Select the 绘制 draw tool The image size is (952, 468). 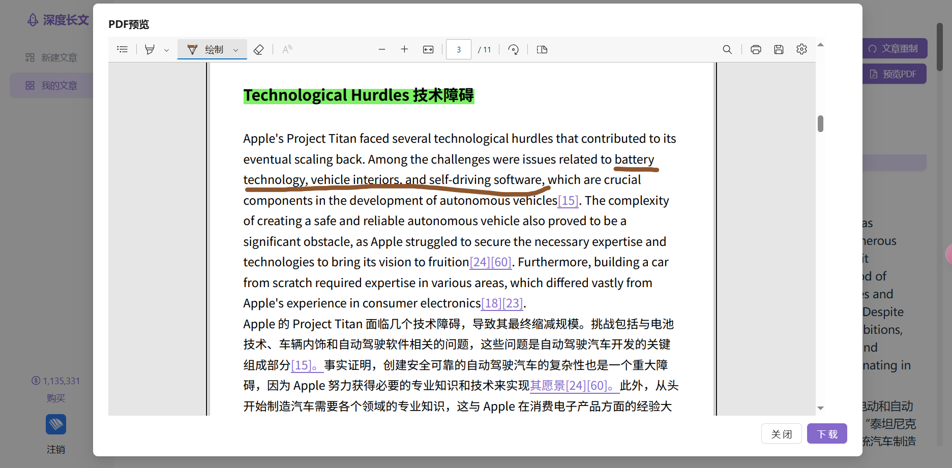click(x=205, y=49)
